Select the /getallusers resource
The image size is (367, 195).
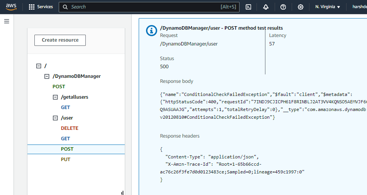(x=75, y=97)
